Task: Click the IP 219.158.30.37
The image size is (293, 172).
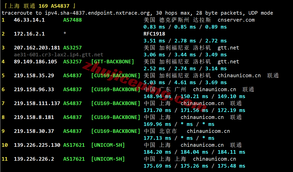Action: (x=34, y=131)
